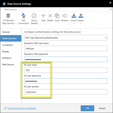This screenshot has width=113, height=113.
Task: Delete the selected data source
Action: coord(50,18)
